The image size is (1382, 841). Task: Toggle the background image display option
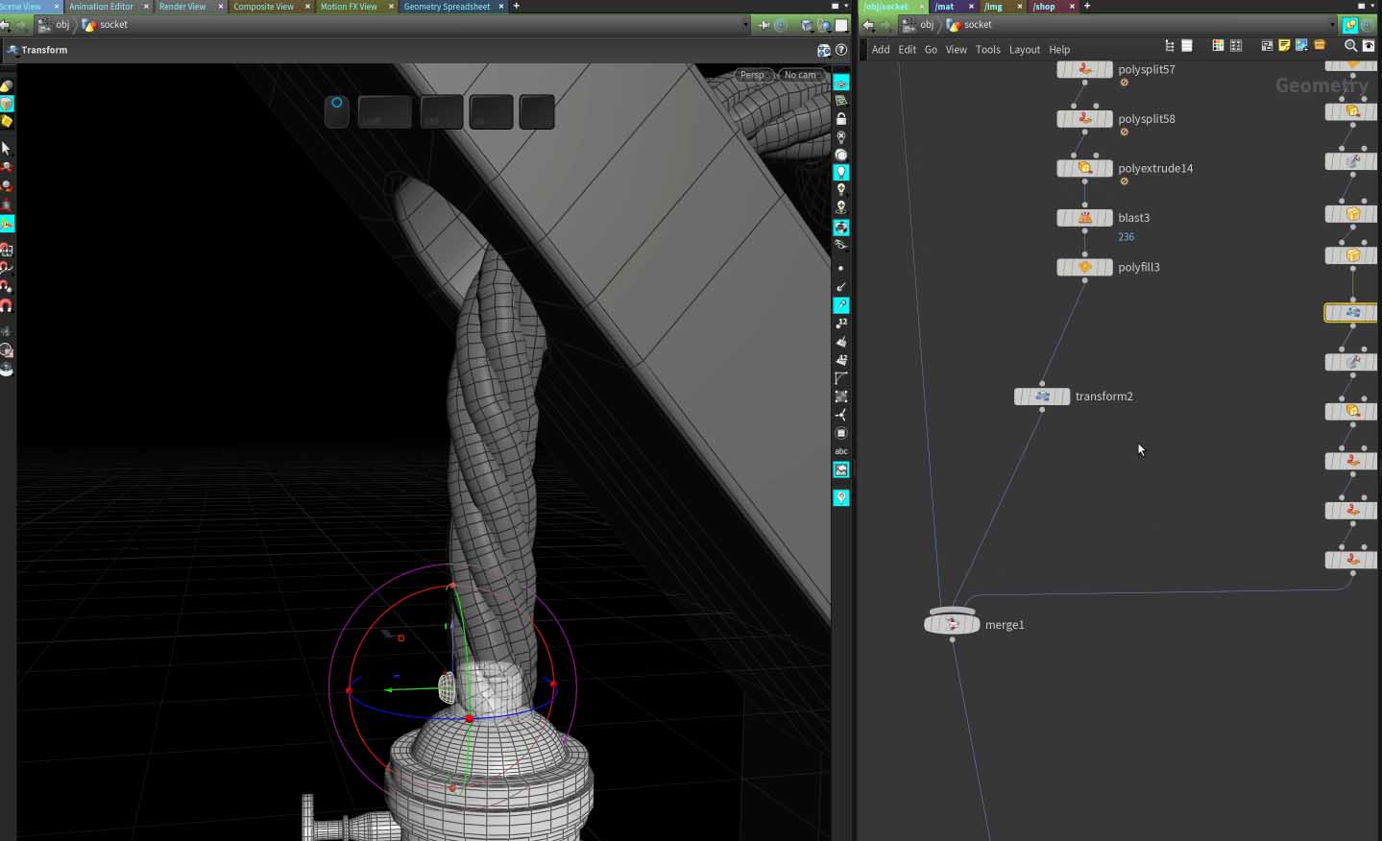click(x=841, y=470)
